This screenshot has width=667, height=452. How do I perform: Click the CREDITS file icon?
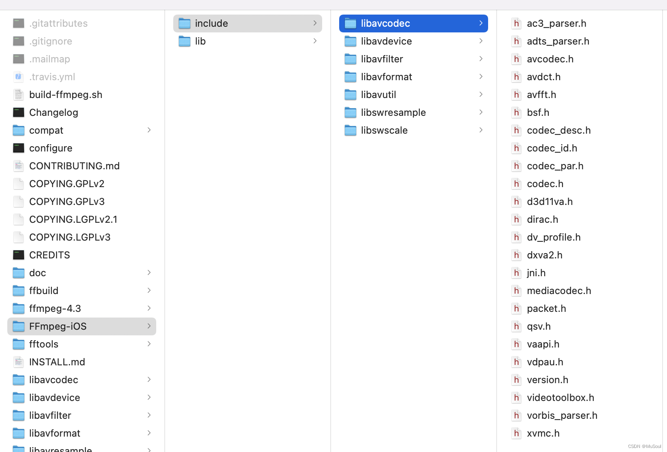pyautogui.click(x=19, y=255)
